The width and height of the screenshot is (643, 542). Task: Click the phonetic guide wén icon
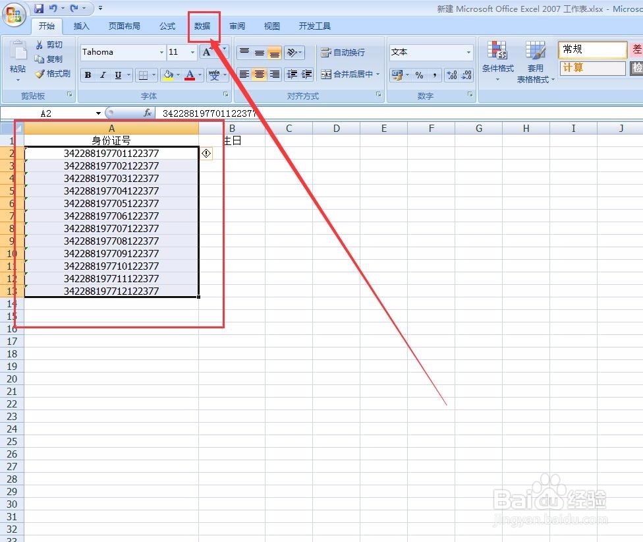click(214, 75)
